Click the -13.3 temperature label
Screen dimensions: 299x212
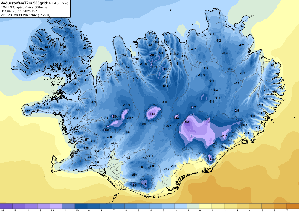pyautogui.click(x=211, y=158)
